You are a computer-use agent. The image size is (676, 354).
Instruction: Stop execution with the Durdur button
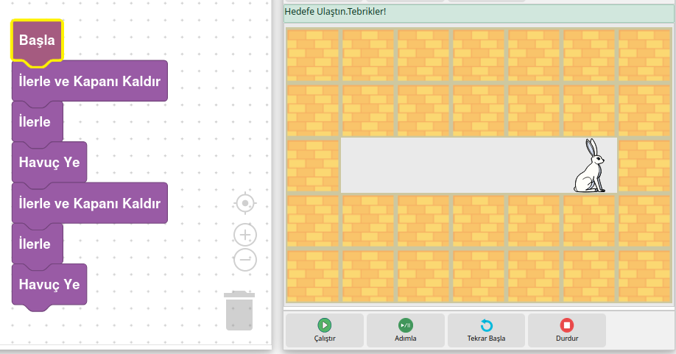click(x=566, y=330)
